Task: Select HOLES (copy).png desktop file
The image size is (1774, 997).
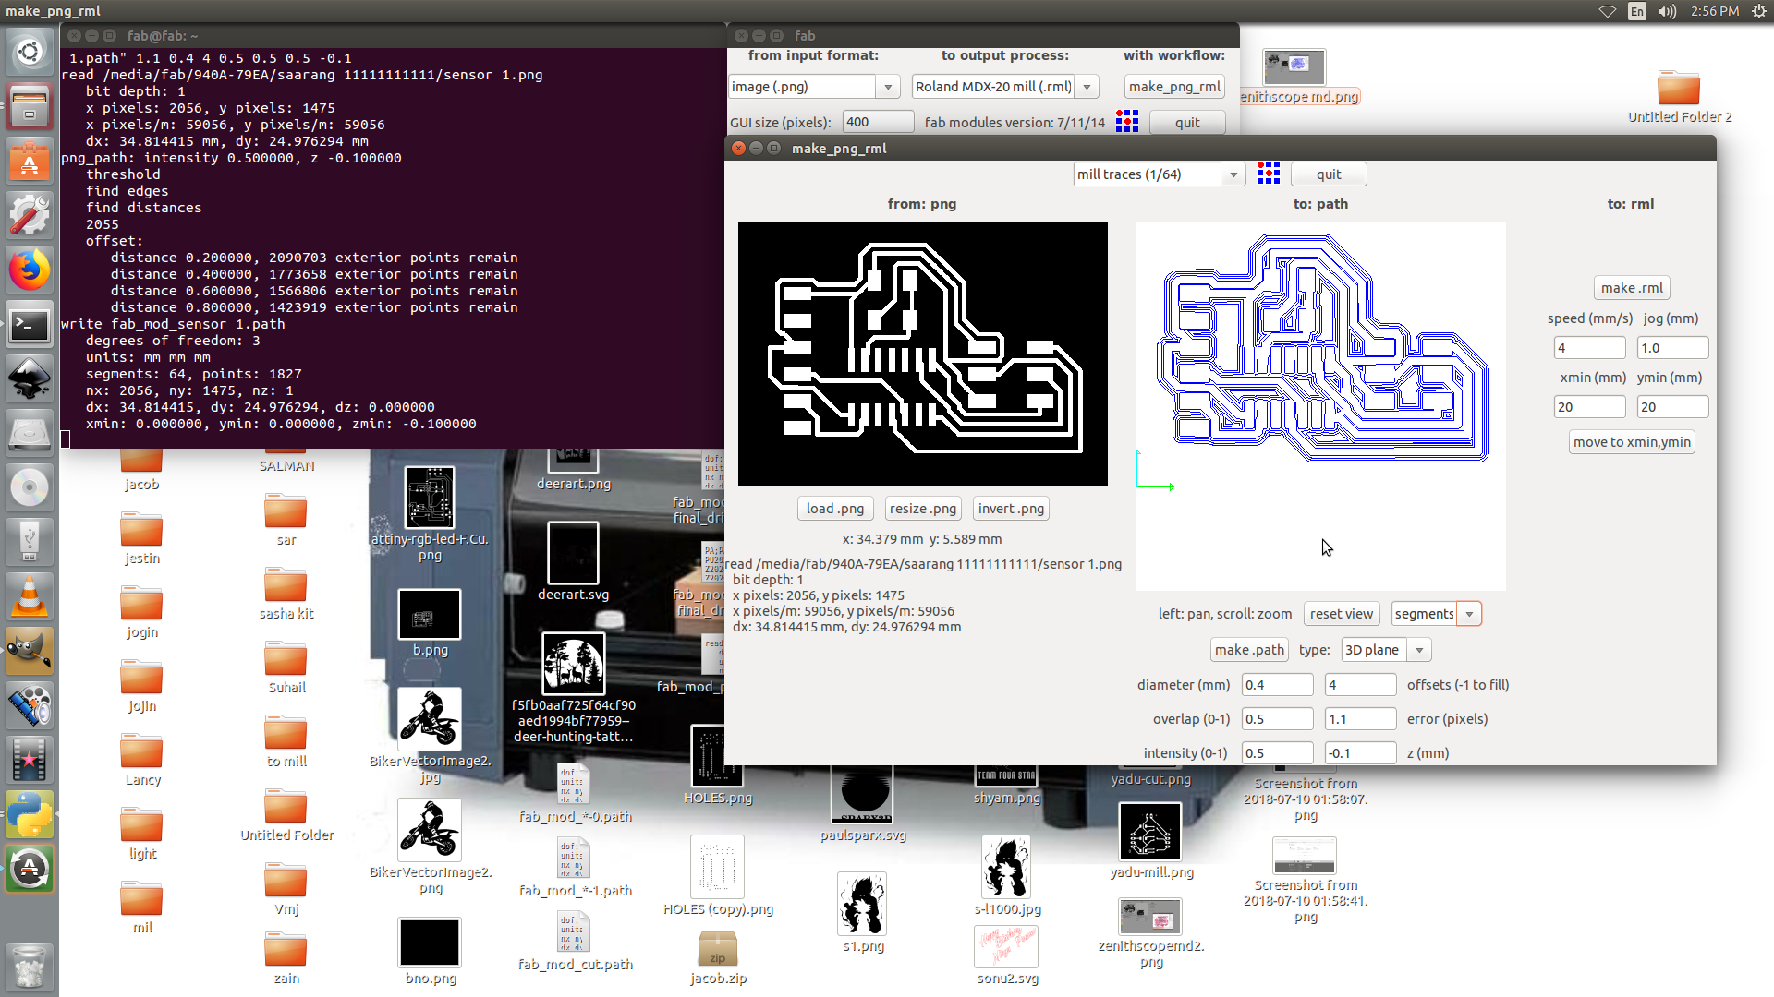Action: pyautogui.click(x=718, y=876)
